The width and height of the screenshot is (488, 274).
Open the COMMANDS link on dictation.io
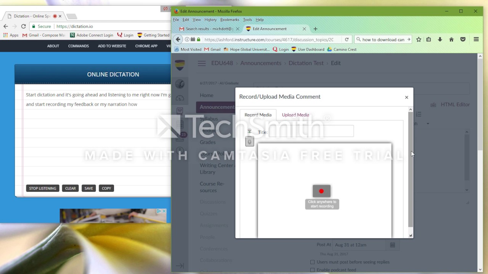coord(79,46)
